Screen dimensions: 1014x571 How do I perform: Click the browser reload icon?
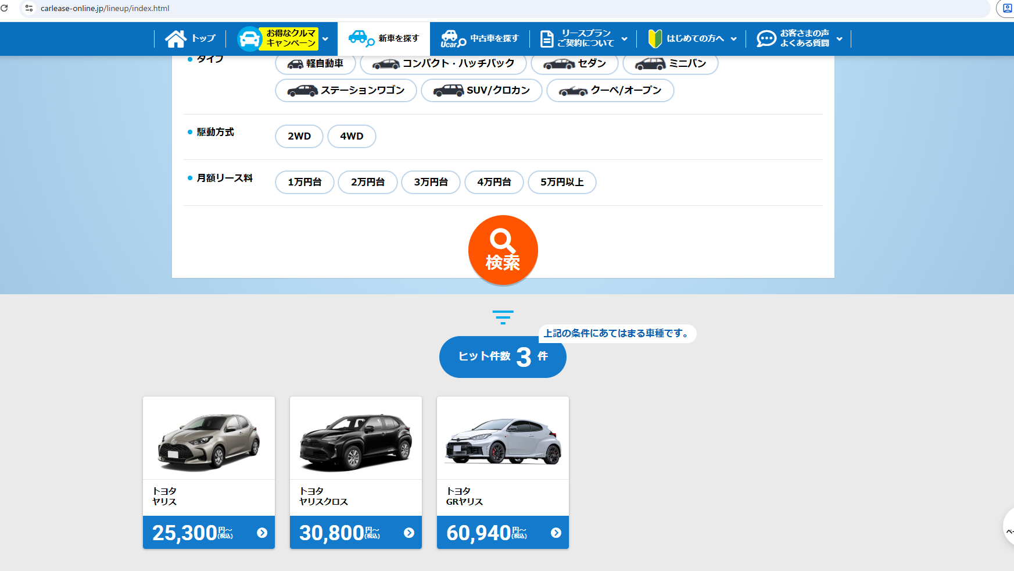[x=5, y=8]
